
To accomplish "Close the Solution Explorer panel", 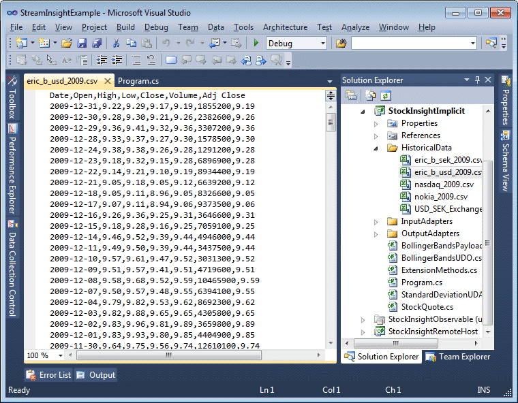I will [488, 80].
